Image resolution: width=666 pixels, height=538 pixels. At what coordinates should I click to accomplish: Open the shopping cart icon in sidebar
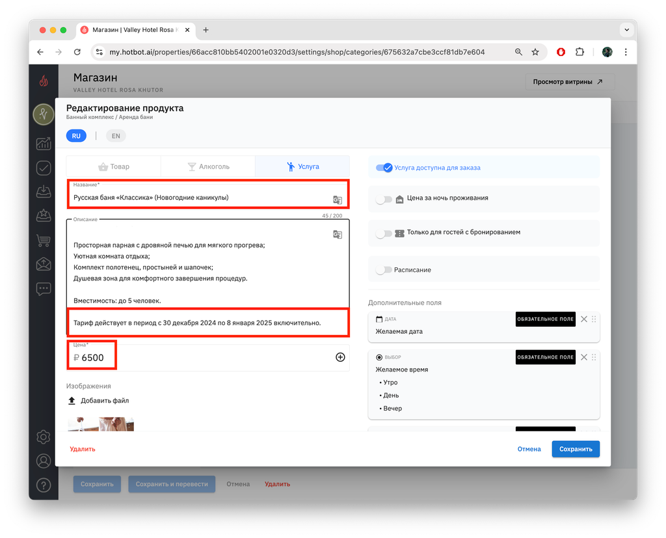44,240
